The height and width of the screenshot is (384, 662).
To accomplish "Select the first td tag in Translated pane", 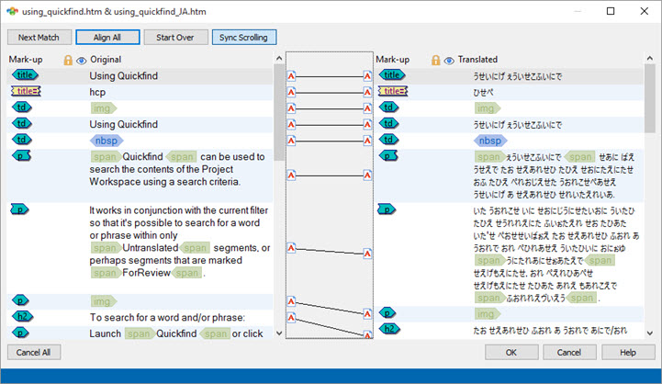I will click(x=391, y=107).
